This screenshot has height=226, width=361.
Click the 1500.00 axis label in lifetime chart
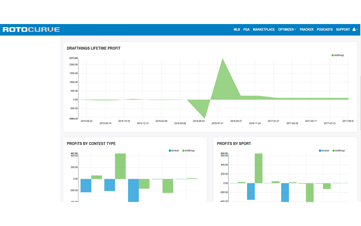(73, 73)
